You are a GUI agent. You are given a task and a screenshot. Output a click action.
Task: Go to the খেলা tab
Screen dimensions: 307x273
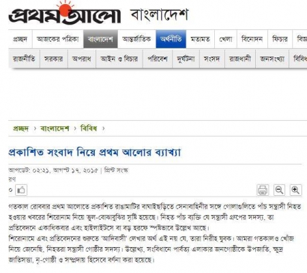pyautogui.click(x=226, y=39)
